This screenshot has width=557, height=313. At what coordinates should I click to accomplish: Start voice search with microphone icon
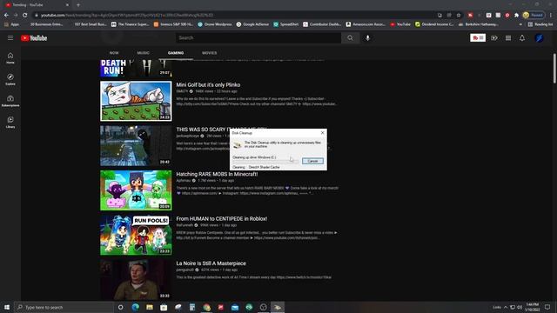click(367, 38)
